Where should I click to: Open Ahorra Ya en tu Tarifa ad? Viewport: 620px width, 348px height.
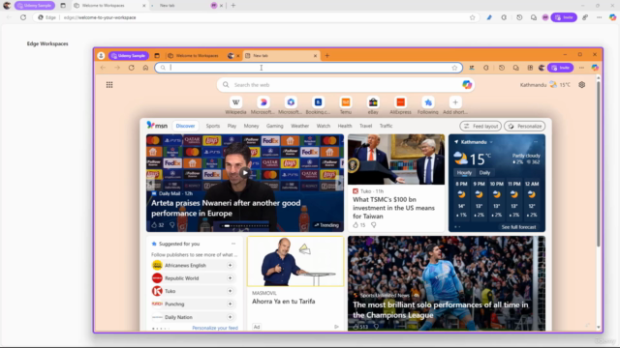[x=284, y=302]
